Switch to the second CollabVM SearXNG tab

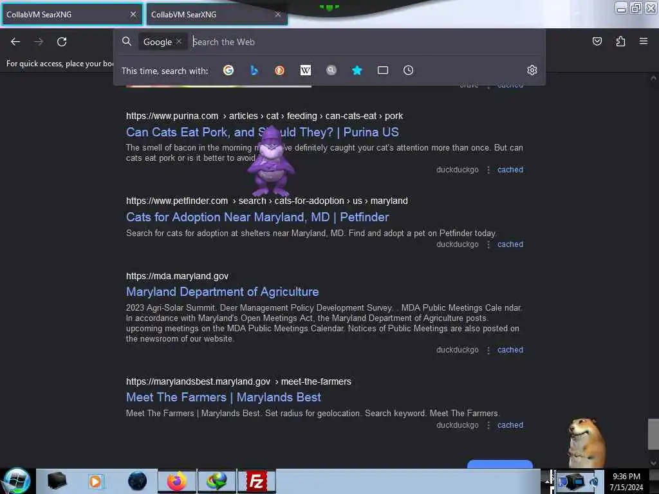pos(217,14)
